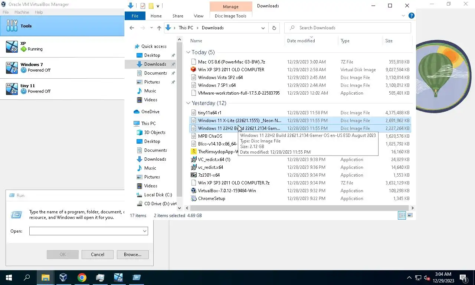
Task: Show hidden tray icons
Action: pos(409,278)
